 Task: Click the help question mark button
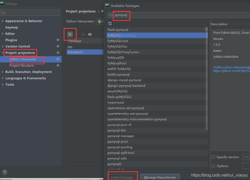tap(5, 172)
